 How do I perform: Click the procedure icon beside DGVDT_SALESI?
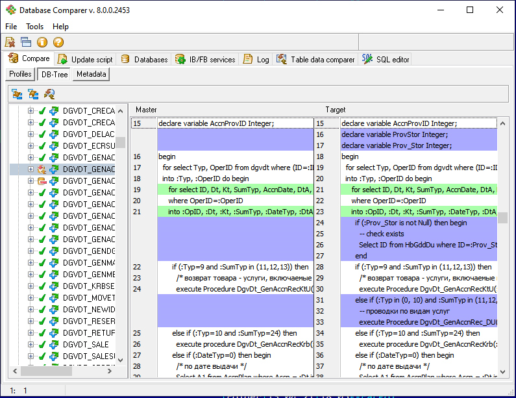(54, 356)
